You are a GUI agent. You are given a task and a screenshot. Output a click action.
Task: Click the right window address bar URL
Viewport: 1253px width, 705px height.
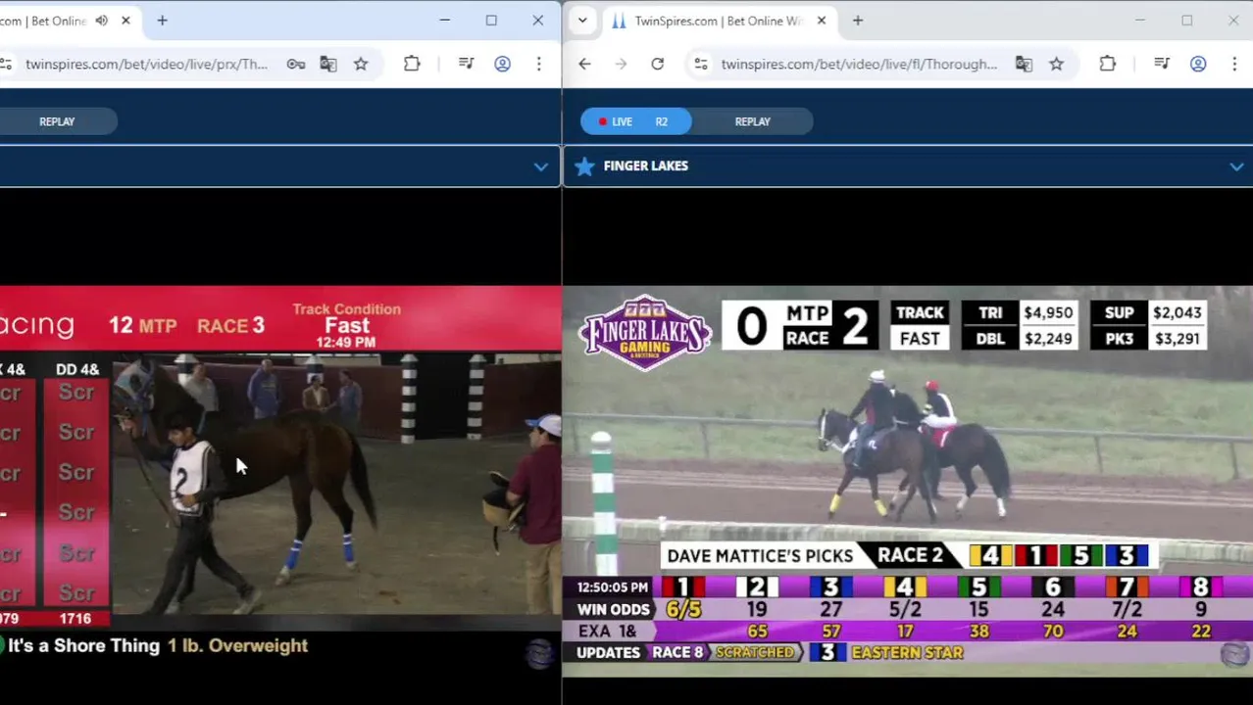pyautogui.click(x=859, y=64)
